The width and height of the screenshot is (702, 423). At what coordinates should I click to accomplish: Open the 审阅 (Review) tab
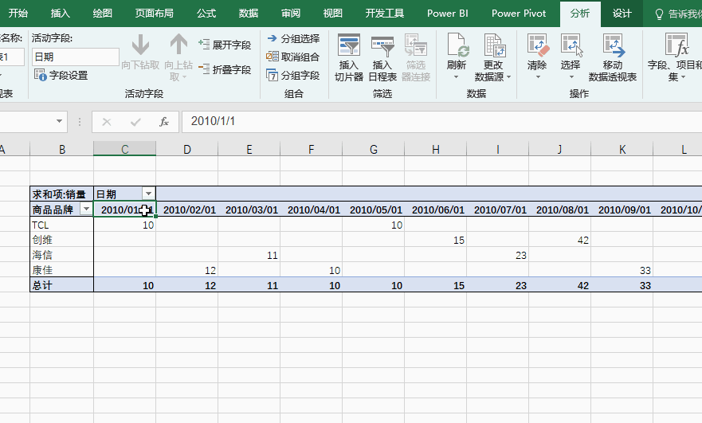pos(291,14)
